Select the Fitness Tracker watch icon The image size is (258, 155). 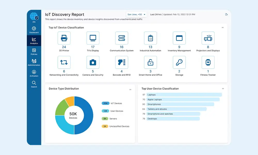(208, 62)
